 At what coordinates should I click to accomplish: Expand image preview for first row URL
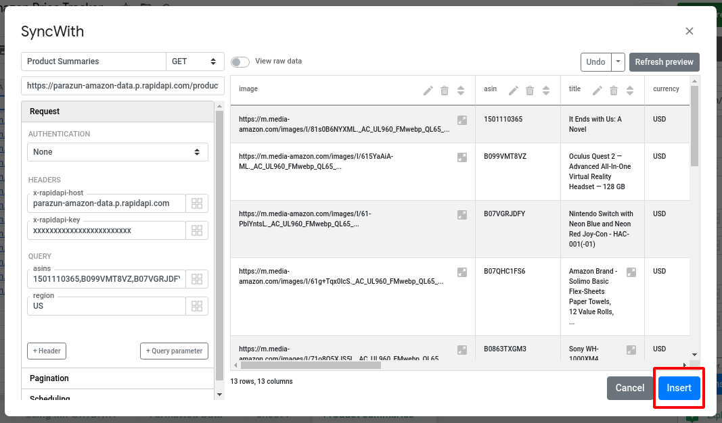[x=462, y=120]
